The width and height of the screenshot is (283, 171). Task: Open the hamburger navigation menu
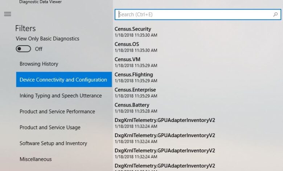tap(7, 14)
